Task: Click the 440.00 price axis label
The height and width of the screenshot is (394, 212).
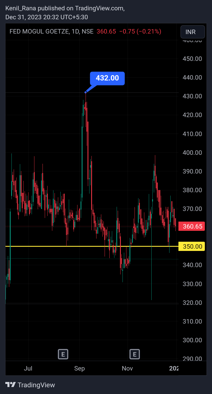Action: pos(192,77)
